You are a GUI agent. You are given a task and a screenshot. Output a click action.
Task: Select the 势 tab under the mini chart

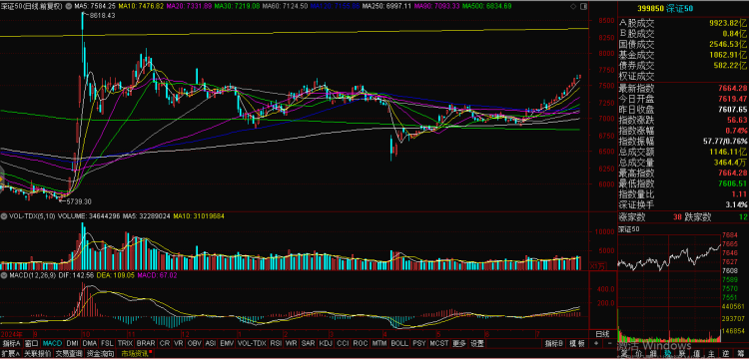[668, 354]
